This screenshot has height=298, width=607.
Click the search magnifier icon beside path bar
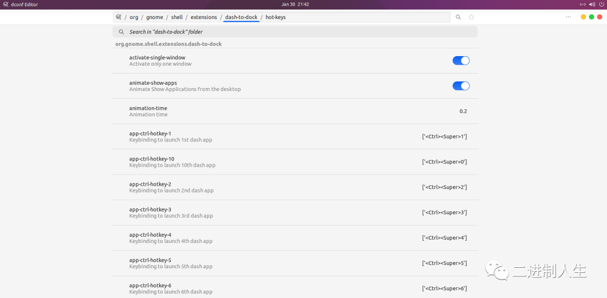458,17
